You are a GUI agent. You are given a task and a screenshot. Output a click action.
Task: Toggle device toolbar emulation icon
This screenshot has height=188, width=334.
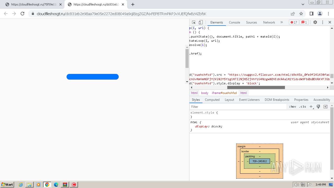(x=201, y=22)
